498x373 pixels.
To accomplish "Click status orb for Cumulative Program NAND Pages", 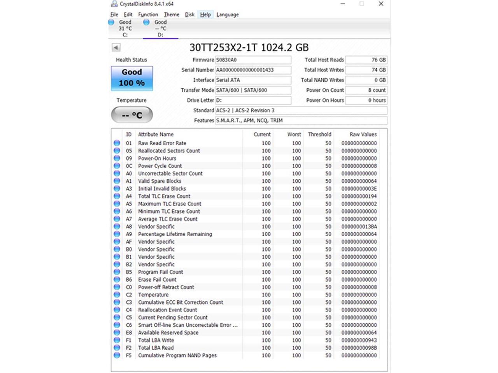I will click(x=117, y=355).
